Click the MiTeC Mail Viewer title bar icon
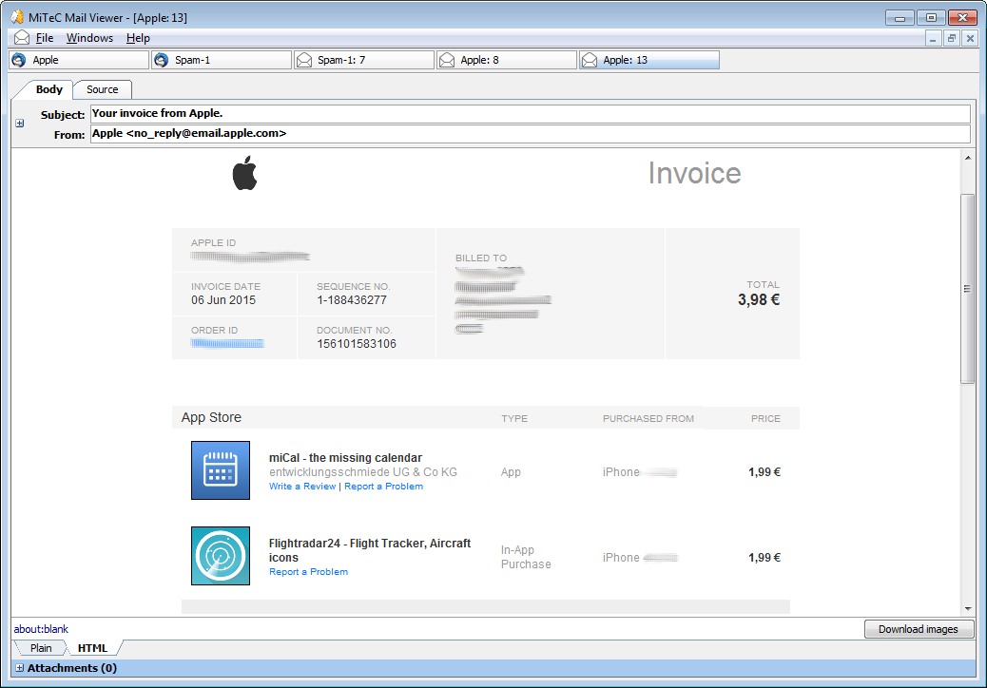 point(17,17)
